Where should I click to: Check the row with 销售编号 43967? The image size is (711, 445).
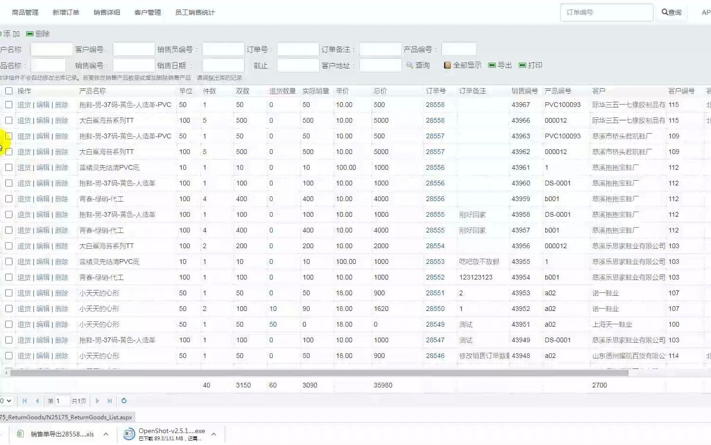click(9, 105)
